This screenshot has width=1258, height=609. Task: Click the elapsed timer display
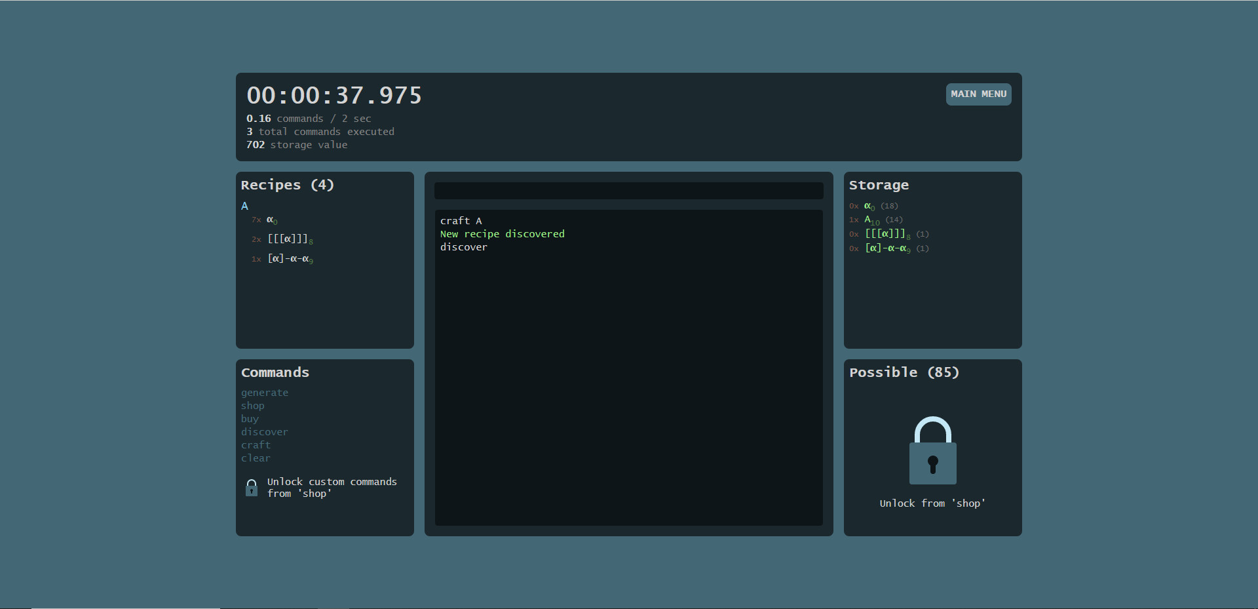pos(334,96)
